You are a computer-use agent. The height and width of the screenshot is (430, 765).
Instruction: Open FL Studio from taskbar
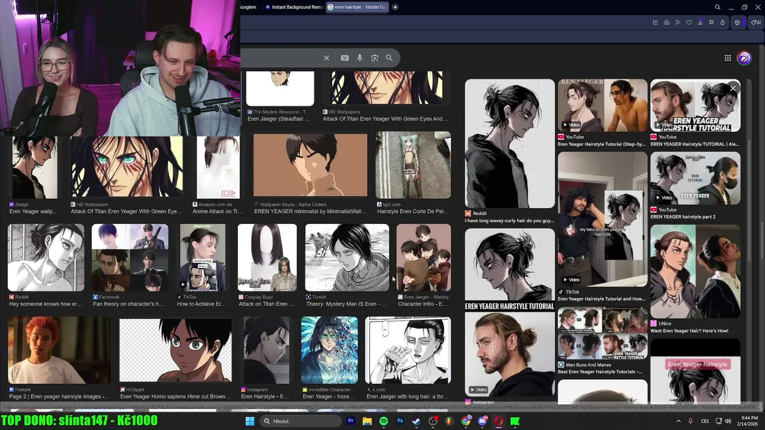pyautogui.click(x=449, y=421)
